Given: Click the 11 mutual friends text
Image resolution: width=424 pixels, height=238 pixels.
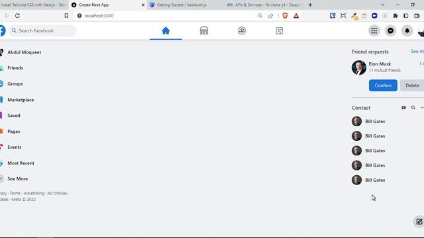Looking at the screenshot, I should 385,70.
